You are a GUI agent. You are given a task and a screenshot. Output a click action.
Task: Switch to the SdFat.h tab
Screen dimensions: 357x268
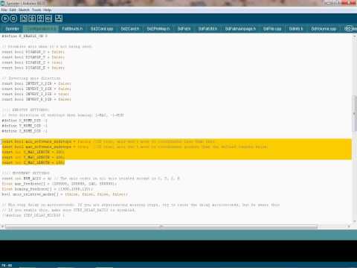pyautogui.click(x=184, y=29)
